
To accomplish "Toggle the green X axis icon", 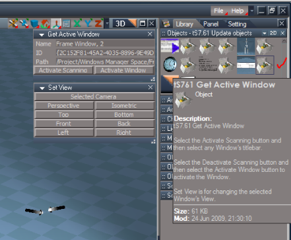I will (x=77, y=23).
